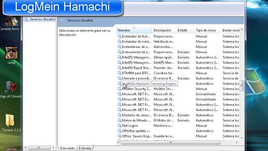Click the 'Mantiene u...' description of Net Logon
Screen dimensions: 268x151
[164, 126]
